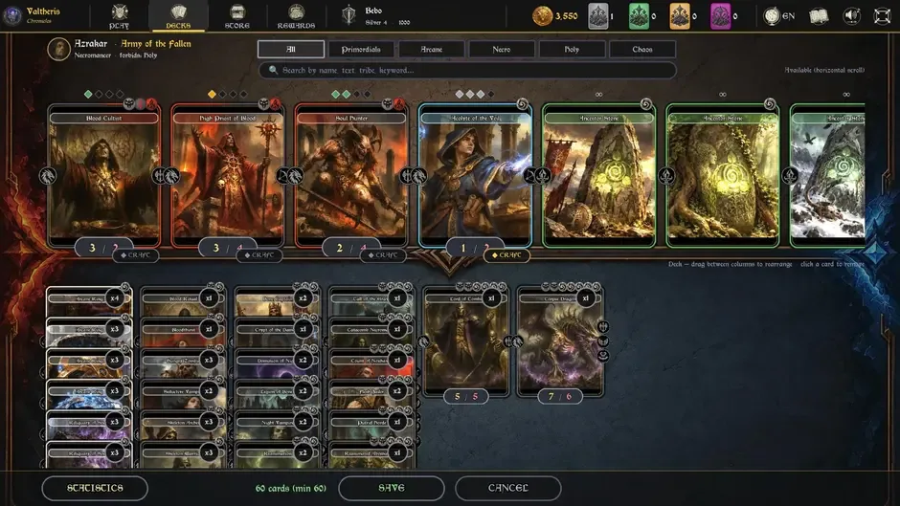Filter cards by Primordials faction
900x506 pixels.
361,50
